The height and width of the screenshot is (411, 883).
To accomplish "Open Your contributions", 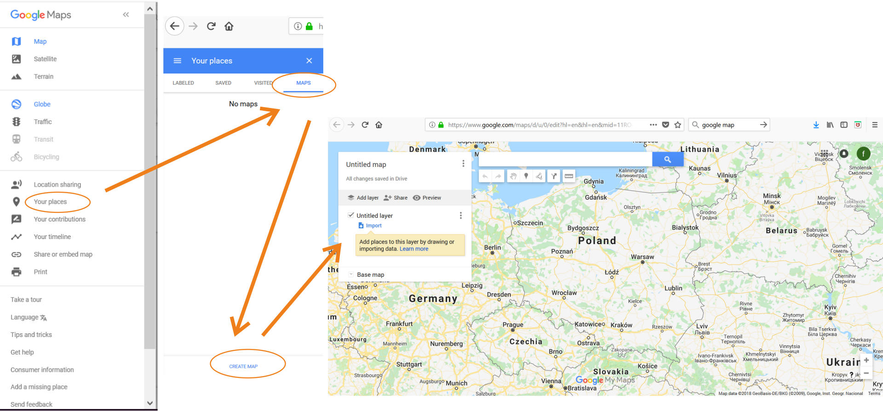I will click(60, 219).
